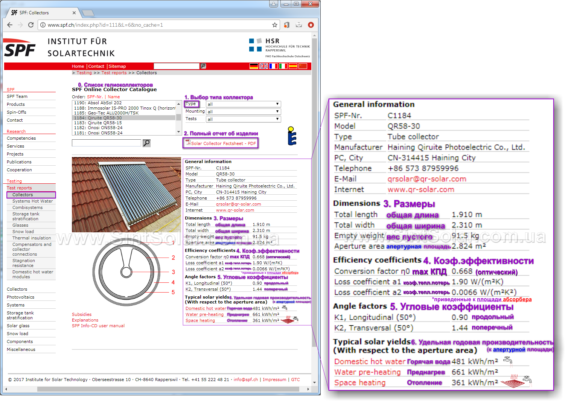565x401 pixels.
Task: Click the red circular extension icon
Action: tap(311, 25)
